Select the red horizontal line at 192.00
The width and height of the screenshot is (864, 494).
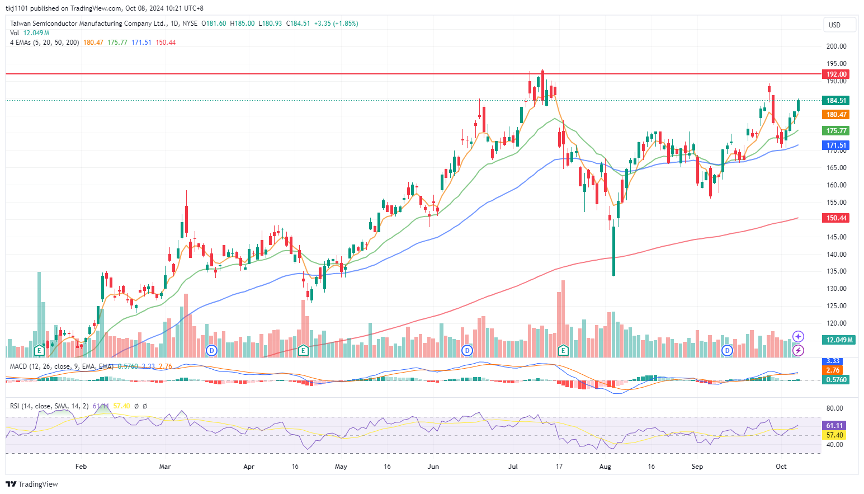click(x=414, y=74)
